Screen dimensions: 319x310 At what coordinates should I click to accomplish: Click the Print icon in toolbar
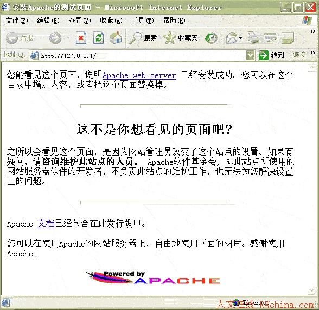253,38
